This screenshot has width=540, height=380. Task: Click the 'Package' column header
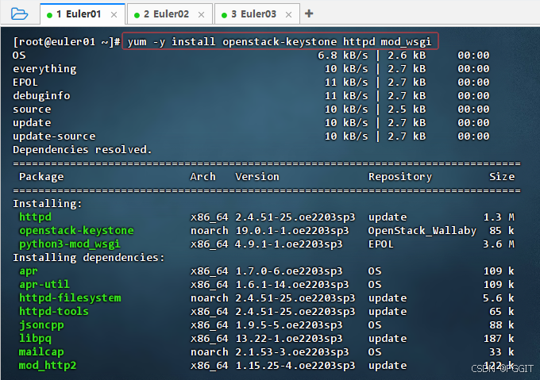[x=41, y=176]
